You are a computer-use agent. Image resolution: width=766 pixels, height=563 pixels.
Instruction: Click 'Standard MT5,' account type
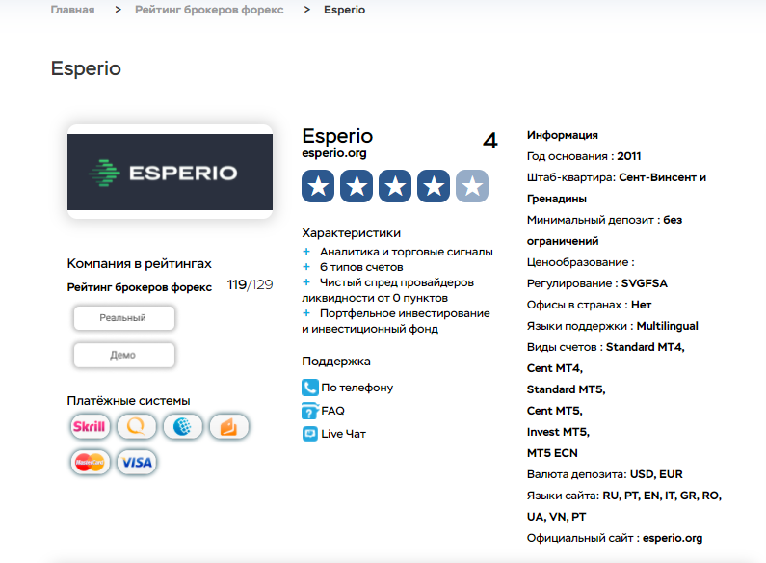point(567,389)
